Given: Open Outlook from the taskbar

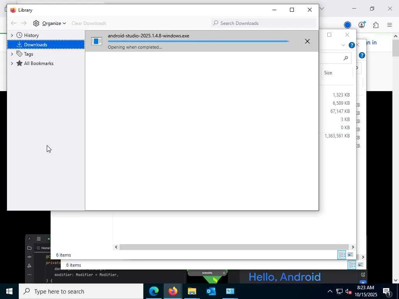Looking at the screenshot, I should (211, 291).
